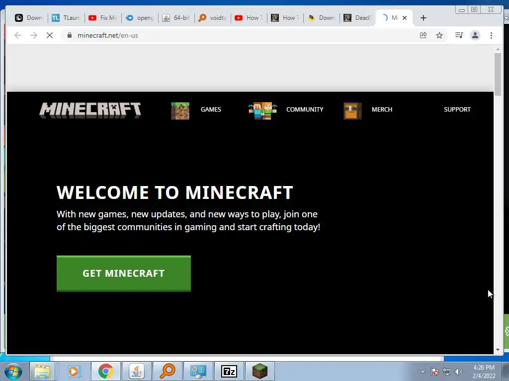This screenshot has height=381, width=509.
Task: Switch to the first Down tab
Action: click(29, 18)
